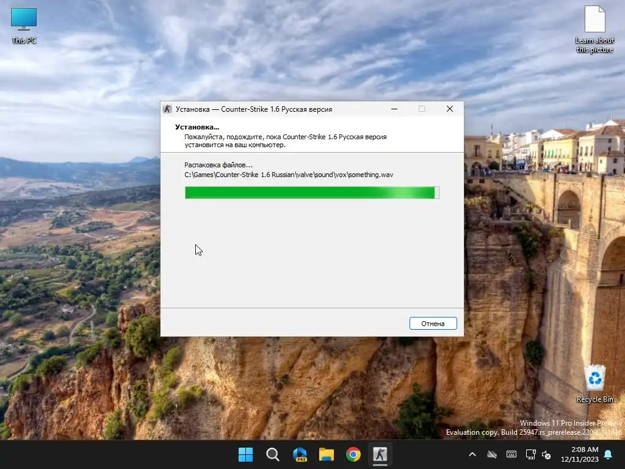Click the installer title 'Установка — Counter-Strike 1.6 Русская версия'
This screenshot has width=625, height=469.
click(x=254, y=109)
